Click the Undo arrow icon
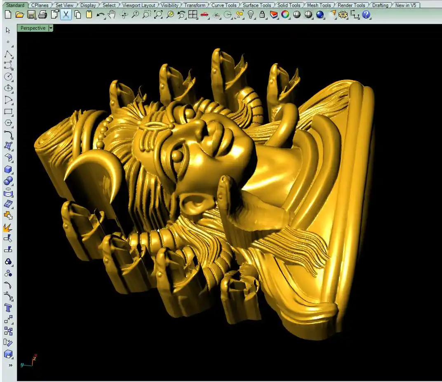 [x=100, y=15]
